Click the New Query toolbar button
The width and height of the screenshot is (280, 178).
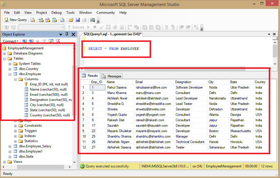(x=16, y=20)
